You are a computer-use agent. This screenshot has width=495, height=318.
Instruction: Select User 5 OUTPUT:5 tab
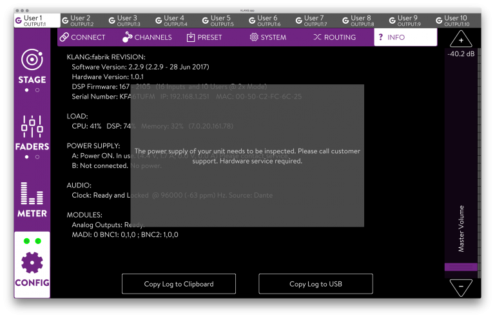224,21
